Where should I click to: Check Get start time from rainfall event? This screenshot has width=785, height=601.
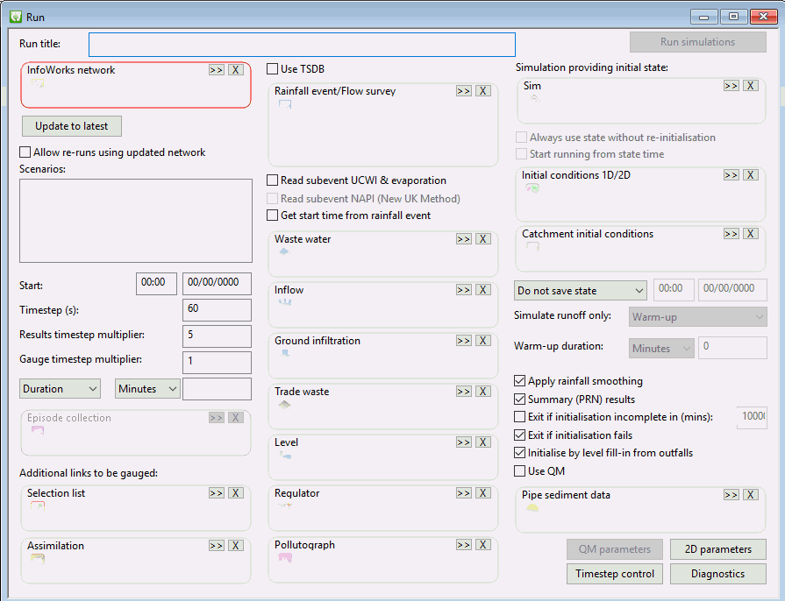point(273,216)
